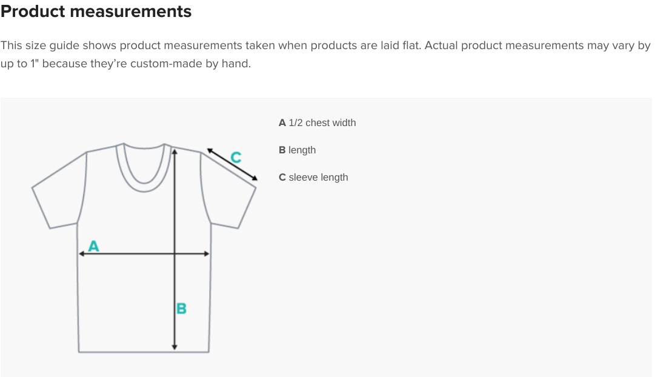Click the size guide description paragraph
This screenshot has width=655, height=377.
click(325, 55)
